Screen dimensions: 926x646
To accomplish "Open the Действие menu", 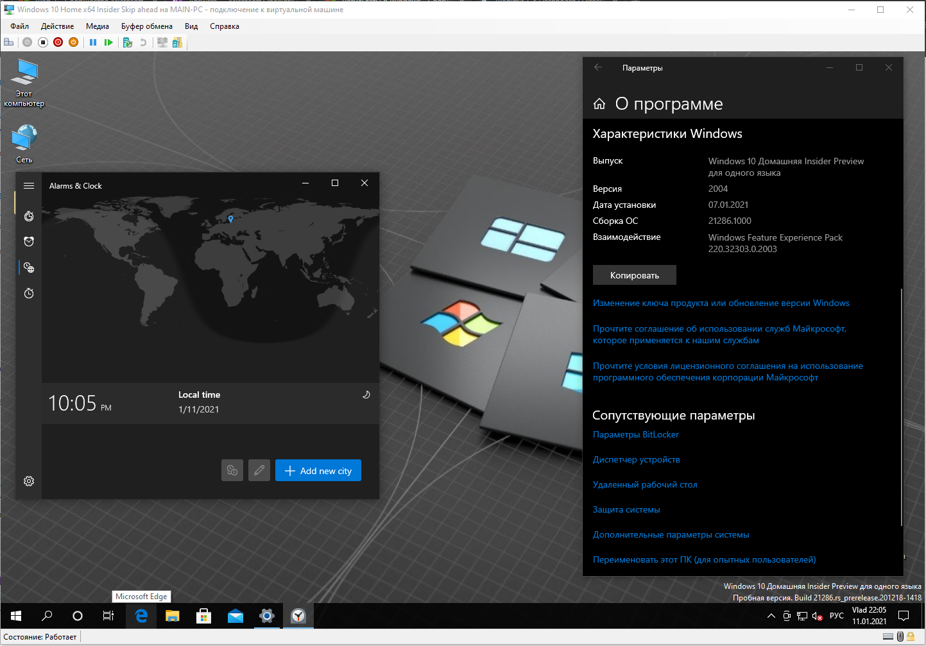I will (x=57, y=26).
